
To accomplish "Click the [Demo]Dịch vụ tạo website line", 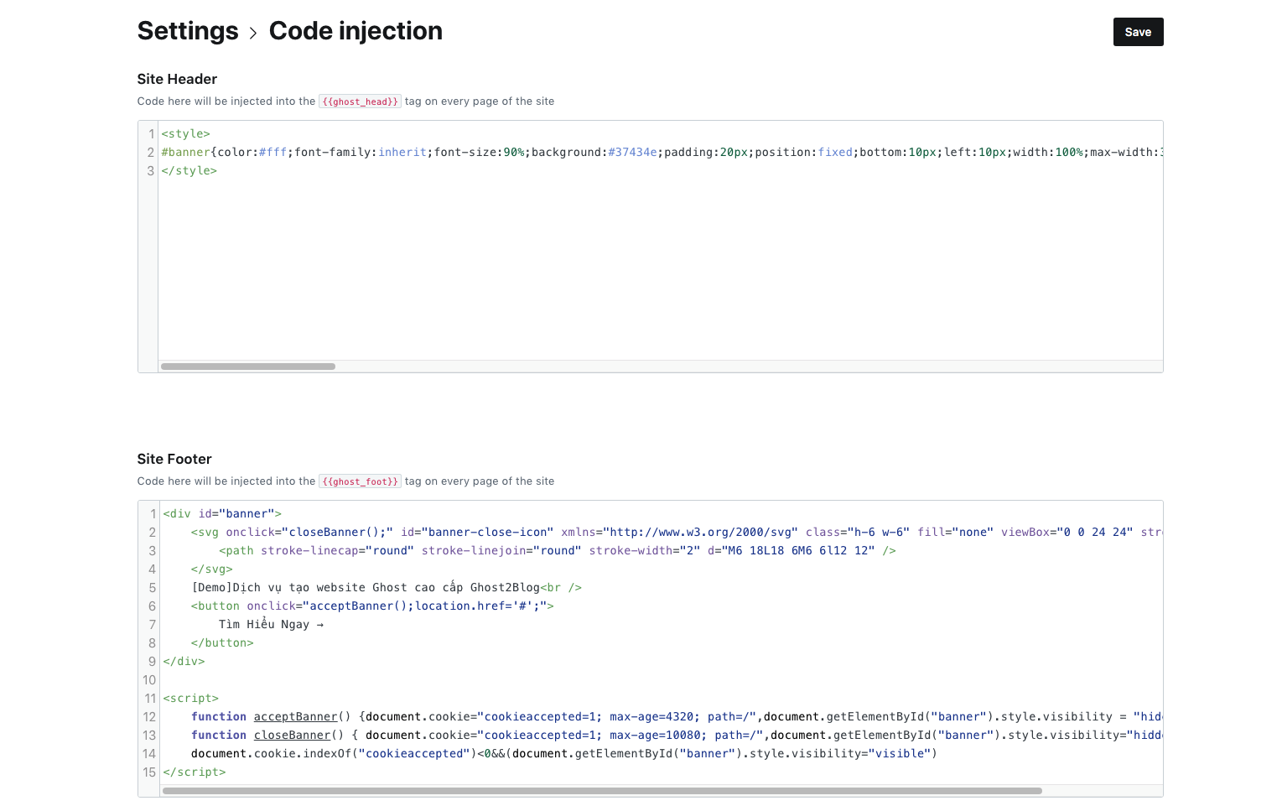I will pos(387,587).
